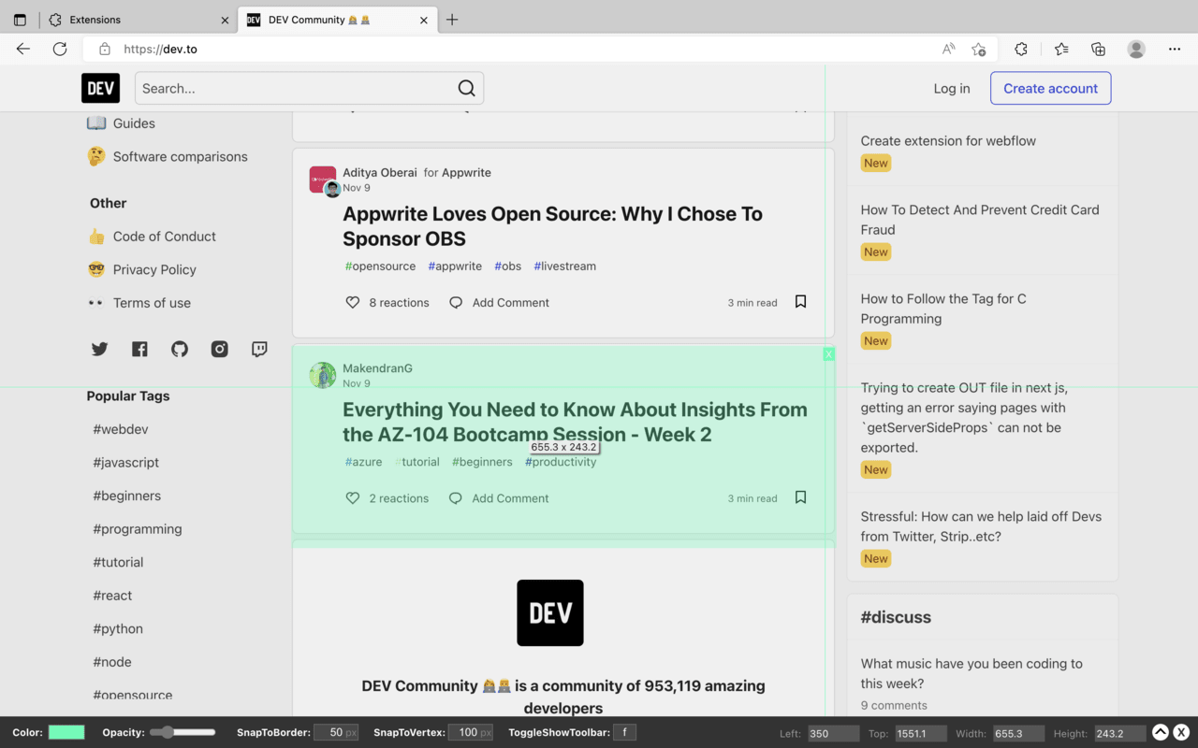Open browser favorites star list icon
The height and width of the screenshot is (748, 1198).
click(x=1061, y=49)
